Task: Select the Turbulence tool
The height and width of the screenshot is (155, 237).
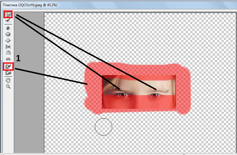Action: [x=8, y=59]
